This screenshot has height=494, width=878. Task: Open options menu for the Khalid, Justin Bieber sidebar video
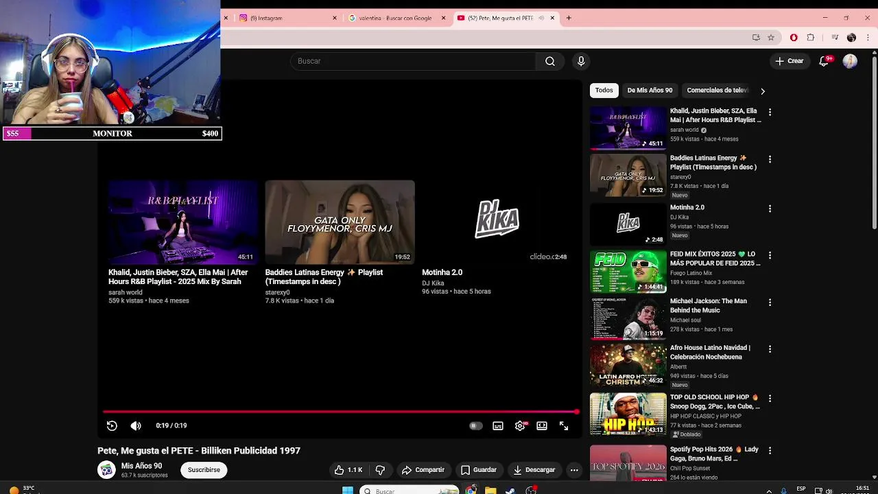[x=770, y=112]
